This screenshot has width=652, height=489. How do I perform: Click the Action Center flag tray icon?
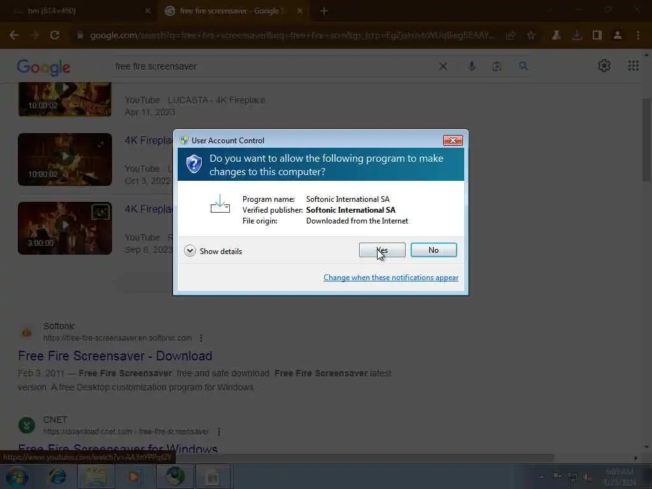(x=556, y=478)
